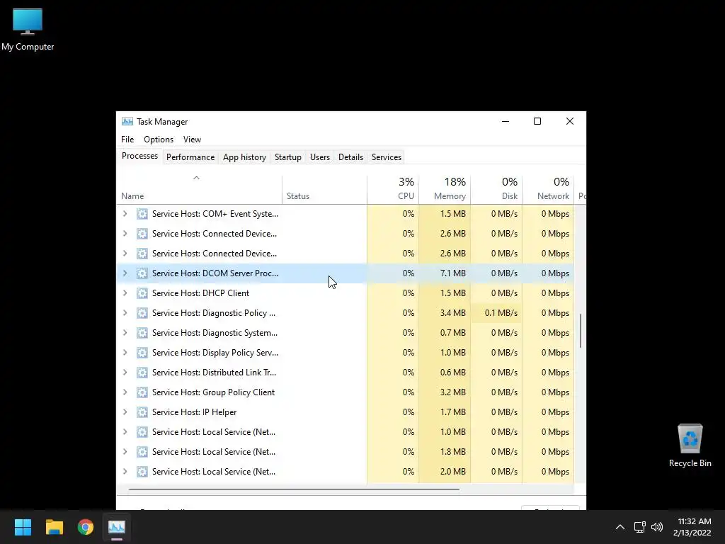Screen dimensions: 725x544
Task: Click the Task Manager title bar icon
Action: (x=127, y=121)
